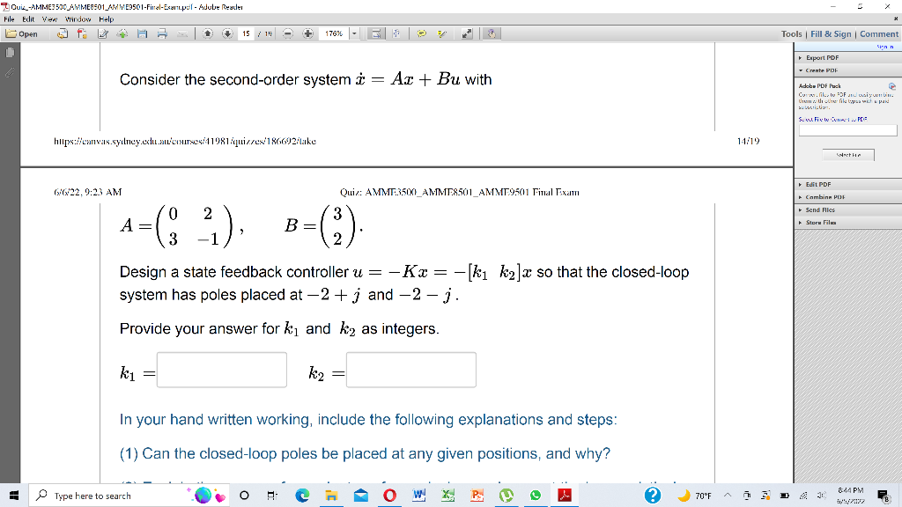Viewport: 902px width, 507px height.
Task: Zoom out with minus icon
Action: click(288, 34)
